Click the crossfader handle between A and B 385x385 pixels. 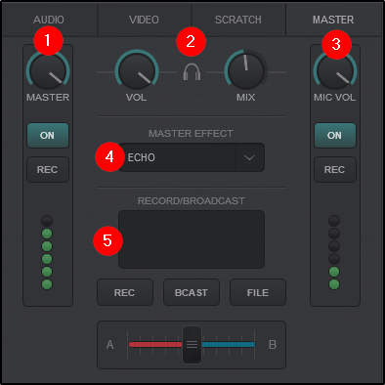[192, 345]
